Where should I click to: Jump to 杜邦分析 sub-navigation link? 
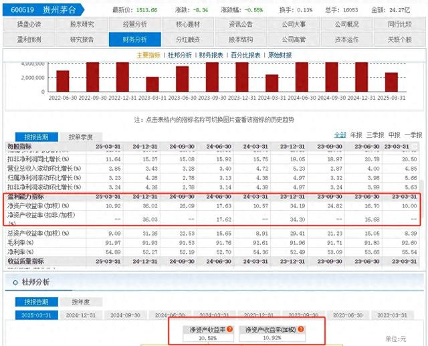click(x=180, y=55)
